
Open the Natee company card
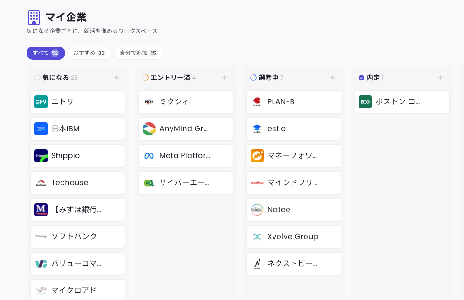pyautogui.click(x=294, y=210)
